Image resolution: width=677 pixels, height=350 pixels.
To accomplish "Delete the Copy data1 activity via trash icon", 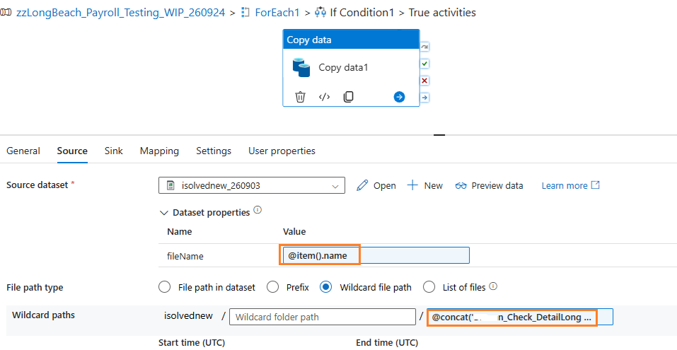I will point(300,97).
